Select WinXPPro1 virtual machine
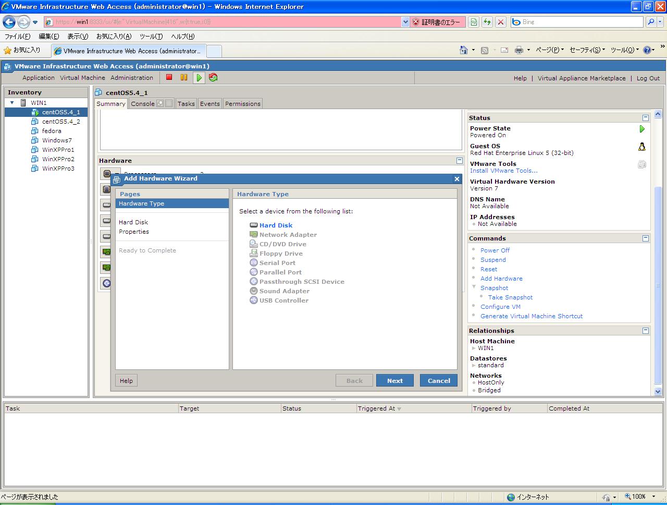 tap(58, 150)
